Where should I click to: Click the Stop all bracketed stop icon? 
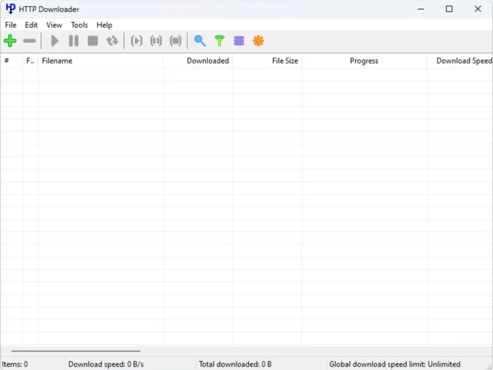pos(176,41)
